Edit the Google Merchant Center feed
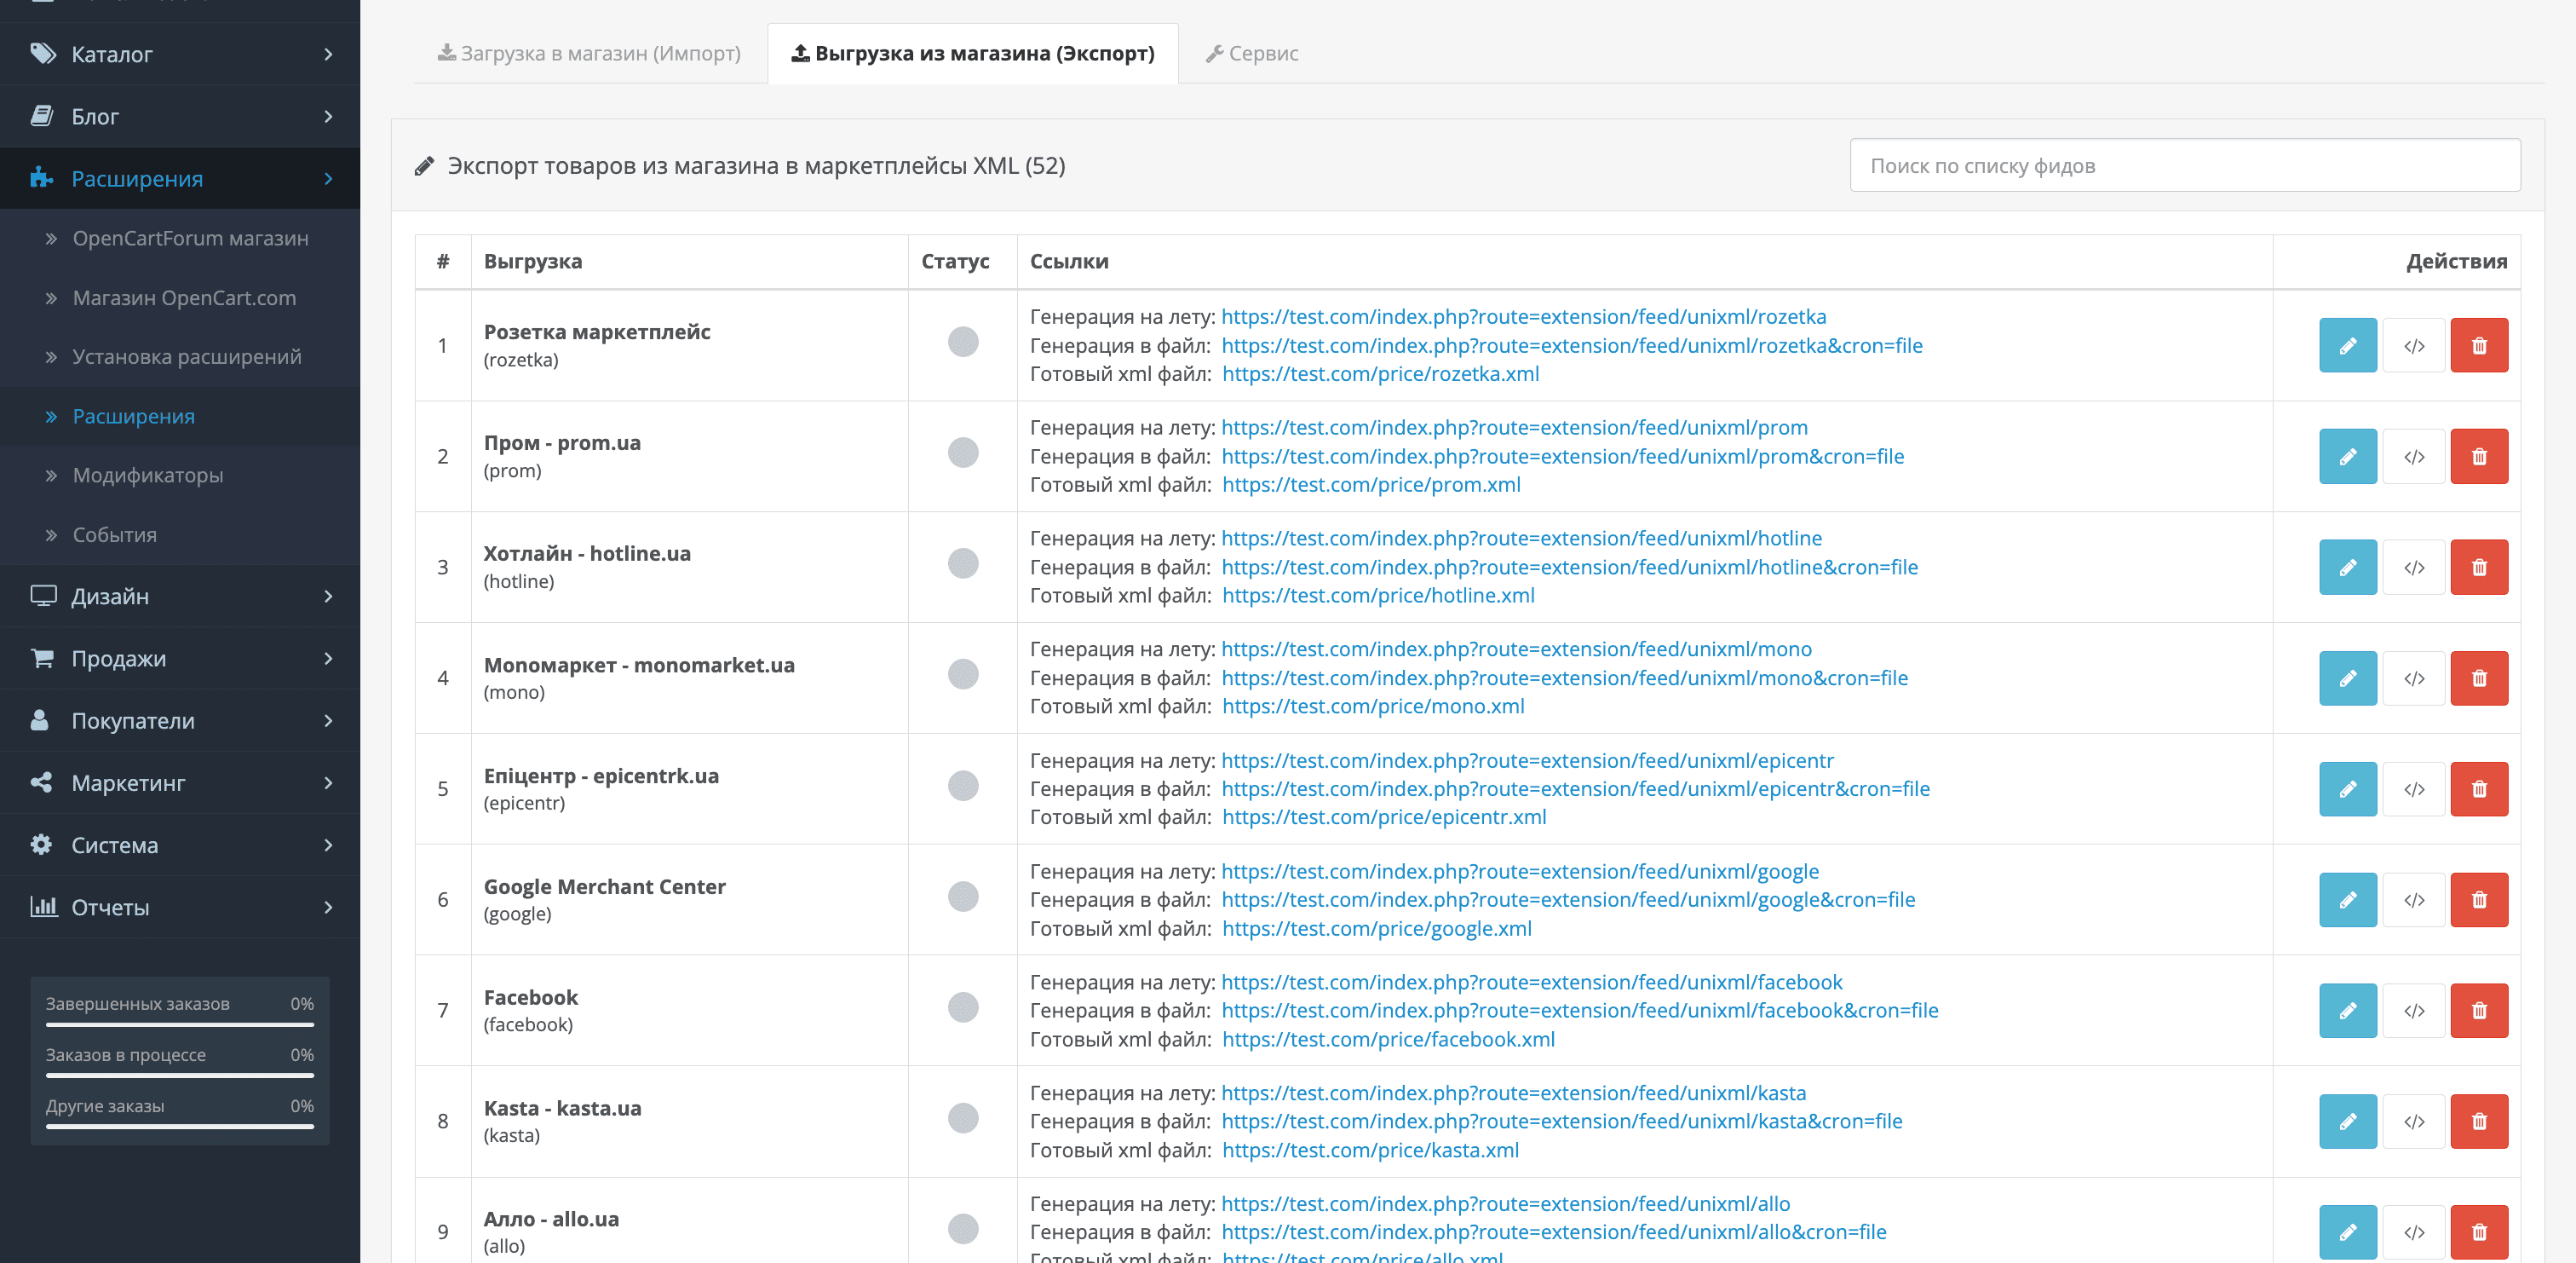Image resolution: width=2576 pixels, height=1263 pixels. point(2347,900)
